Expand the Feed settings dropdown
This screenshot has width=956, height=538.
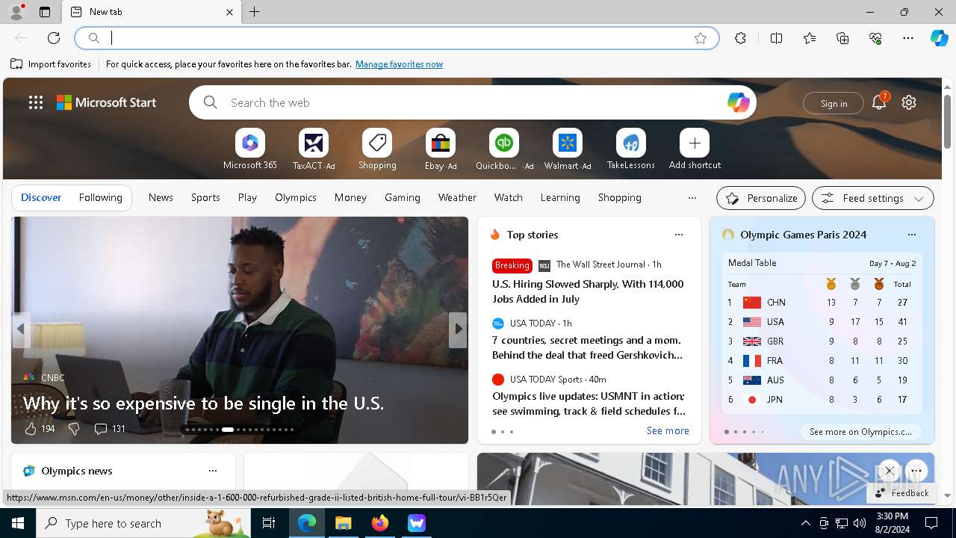coord(873,198)
